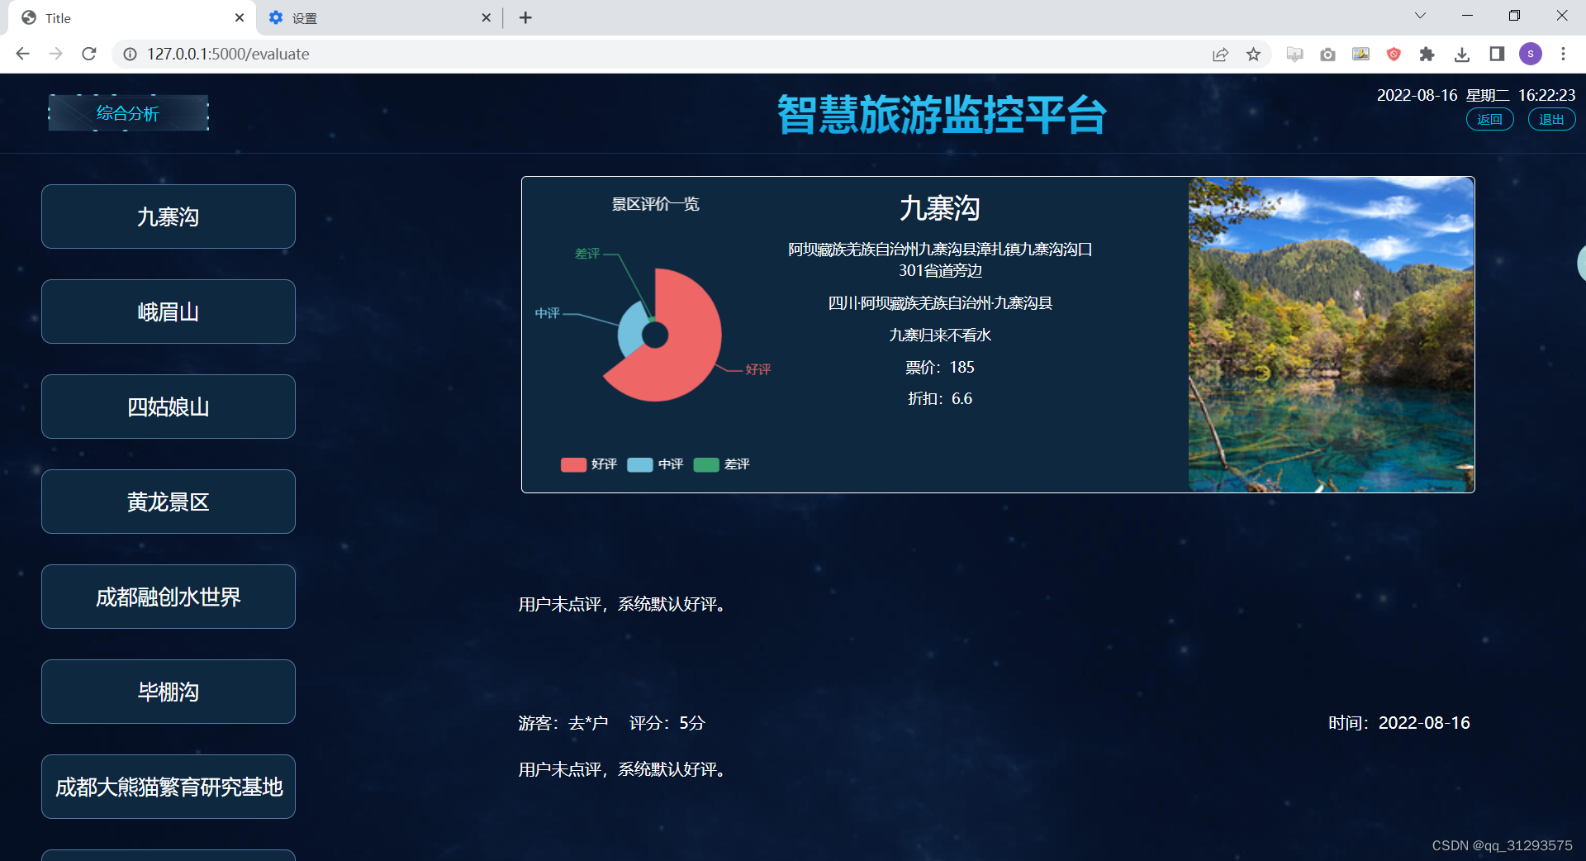The width and height of the screenshot is (1586, 861).
Task: Click the 四川·阿坝藏族羌族自治州·九寨沟县 region text
Action: (x=940, y=303)
